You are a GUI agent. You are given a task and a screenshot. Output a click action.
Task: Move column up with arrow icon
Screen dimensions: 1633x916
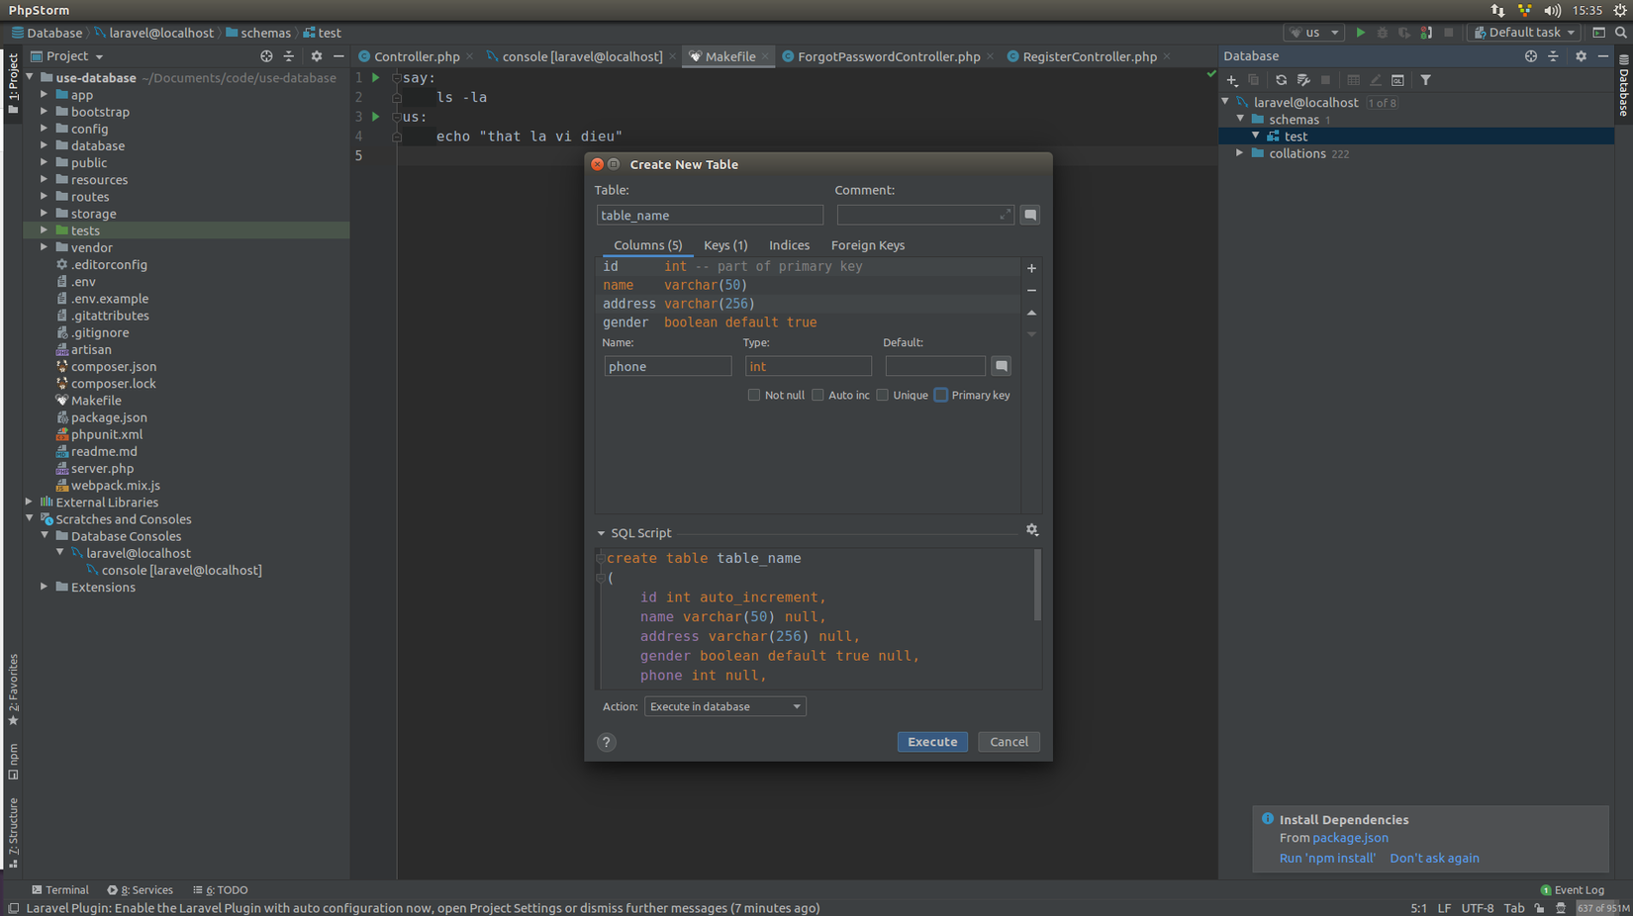1031,313
